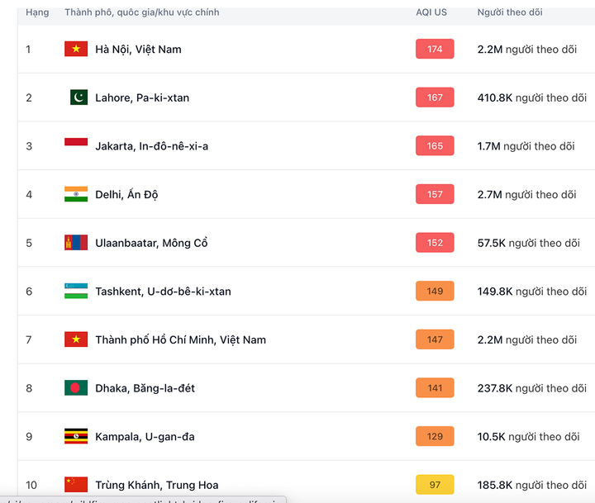Click the Uganda flag beside Kampala

tap(76, 436)
